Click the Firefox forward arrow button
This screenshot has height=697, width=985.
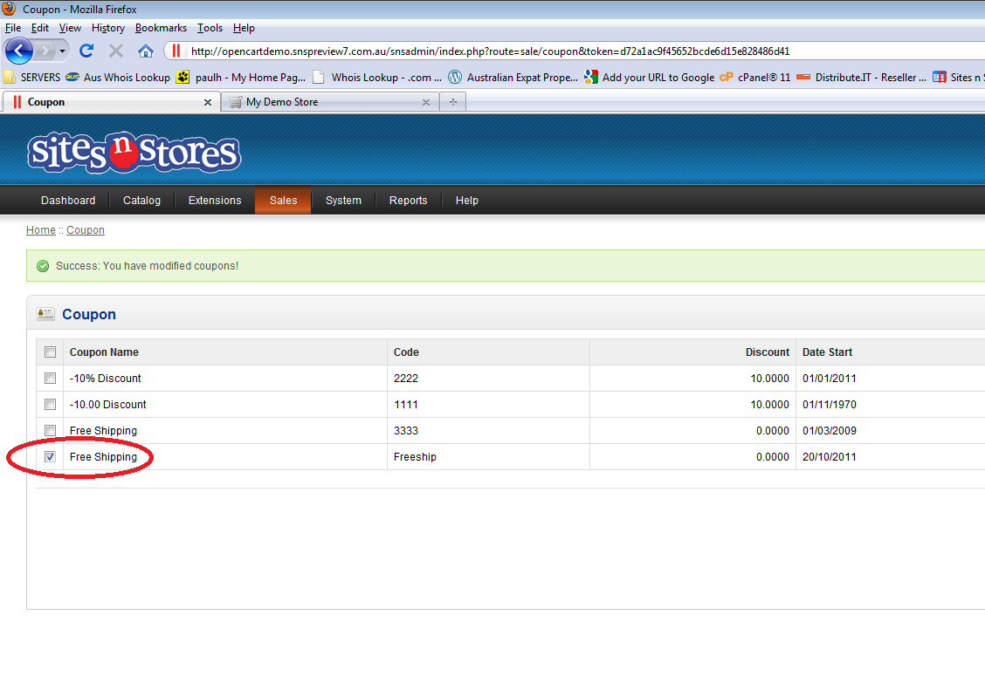[x=45, y=51]
